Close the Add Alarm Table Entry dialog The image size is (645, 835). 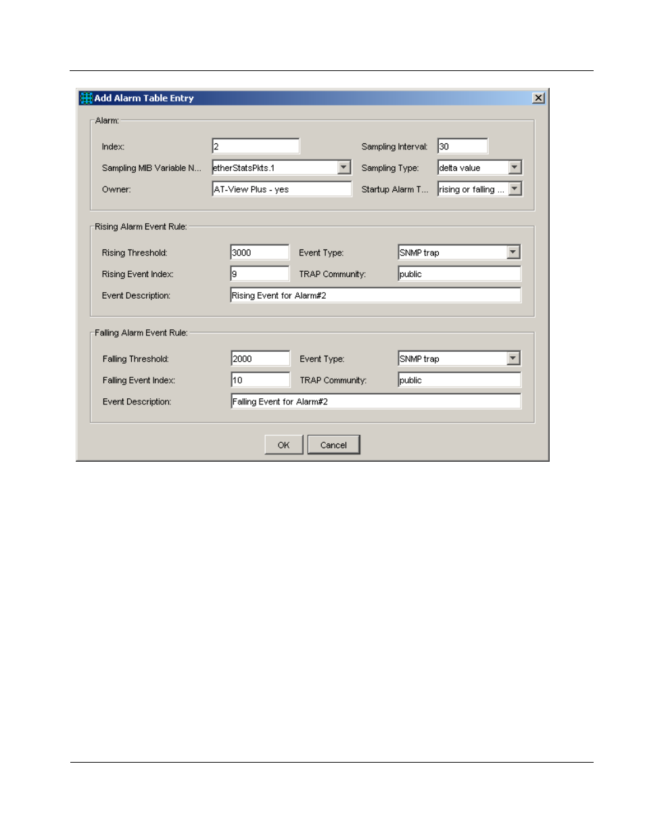tap(538, 98)
